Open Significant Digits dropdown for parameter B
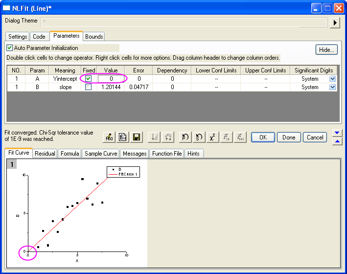The image size is (347, 274). coord(333,87)
